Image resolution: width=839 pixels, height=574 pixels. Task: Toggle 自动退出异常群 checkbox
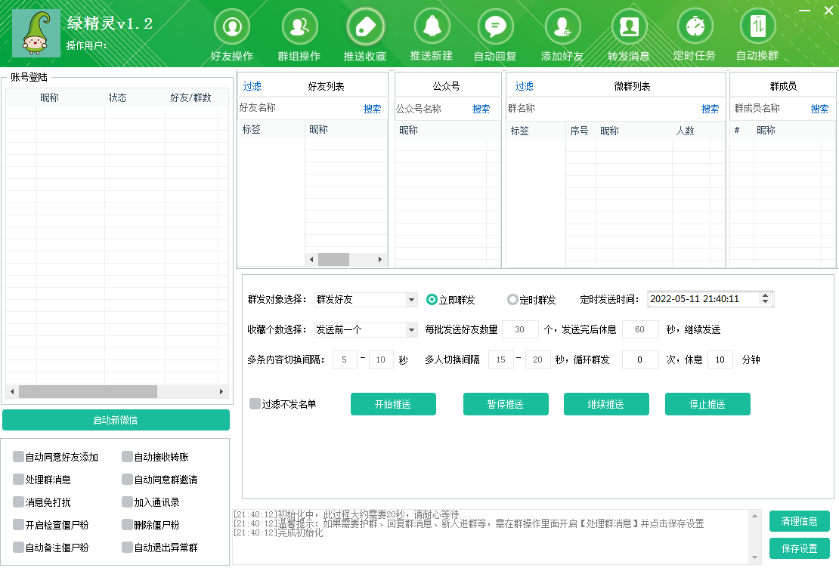click(x=127, y=548)
